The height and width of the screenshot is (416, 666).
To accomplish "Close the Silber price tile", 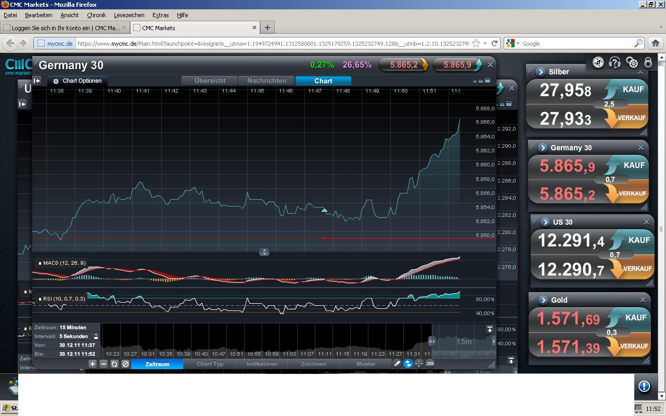I will (641, 72).
